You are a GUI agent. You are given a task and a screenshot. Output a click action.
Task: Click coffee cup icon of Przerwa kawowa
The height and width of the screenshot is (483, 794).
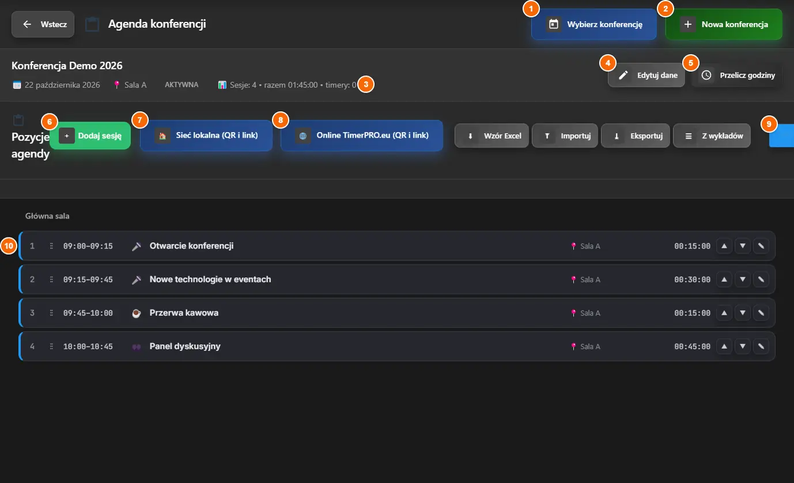tap(137, 313)
